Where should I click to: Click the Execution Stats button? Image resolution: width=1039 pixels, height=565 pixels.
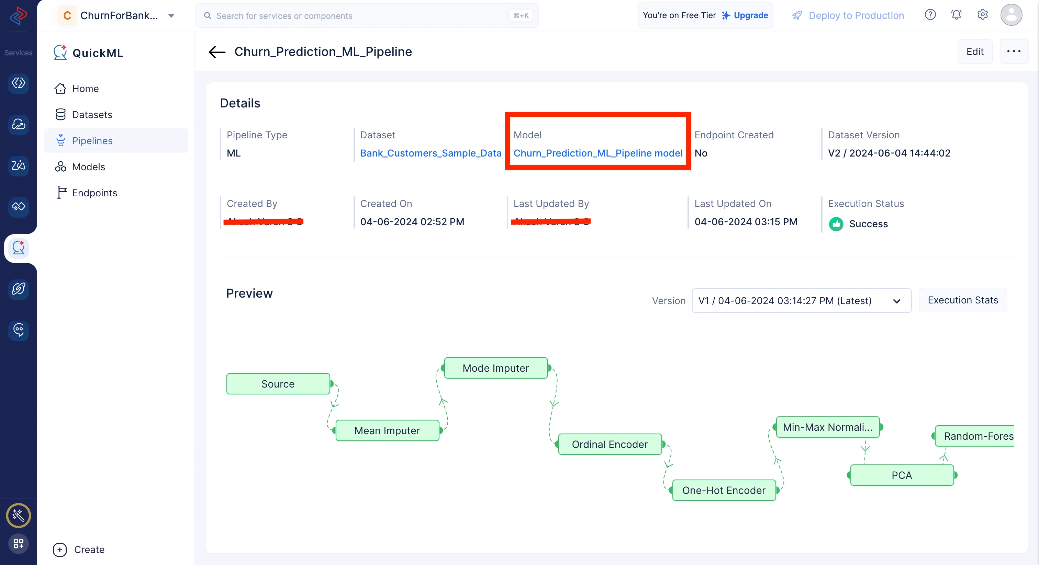(962, 300)
